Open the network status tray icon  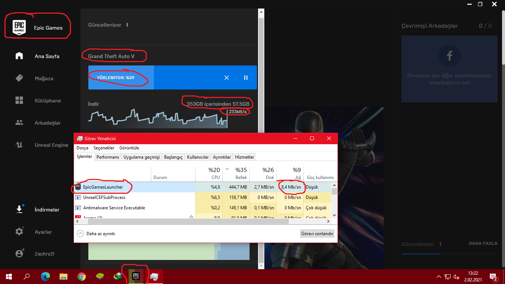[x=448, y=277]
